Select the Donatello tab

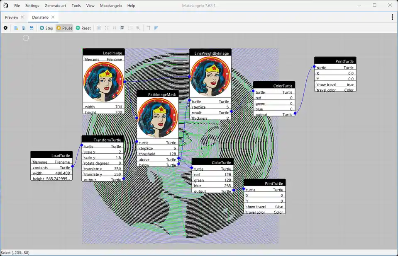(x=40, y=17)
